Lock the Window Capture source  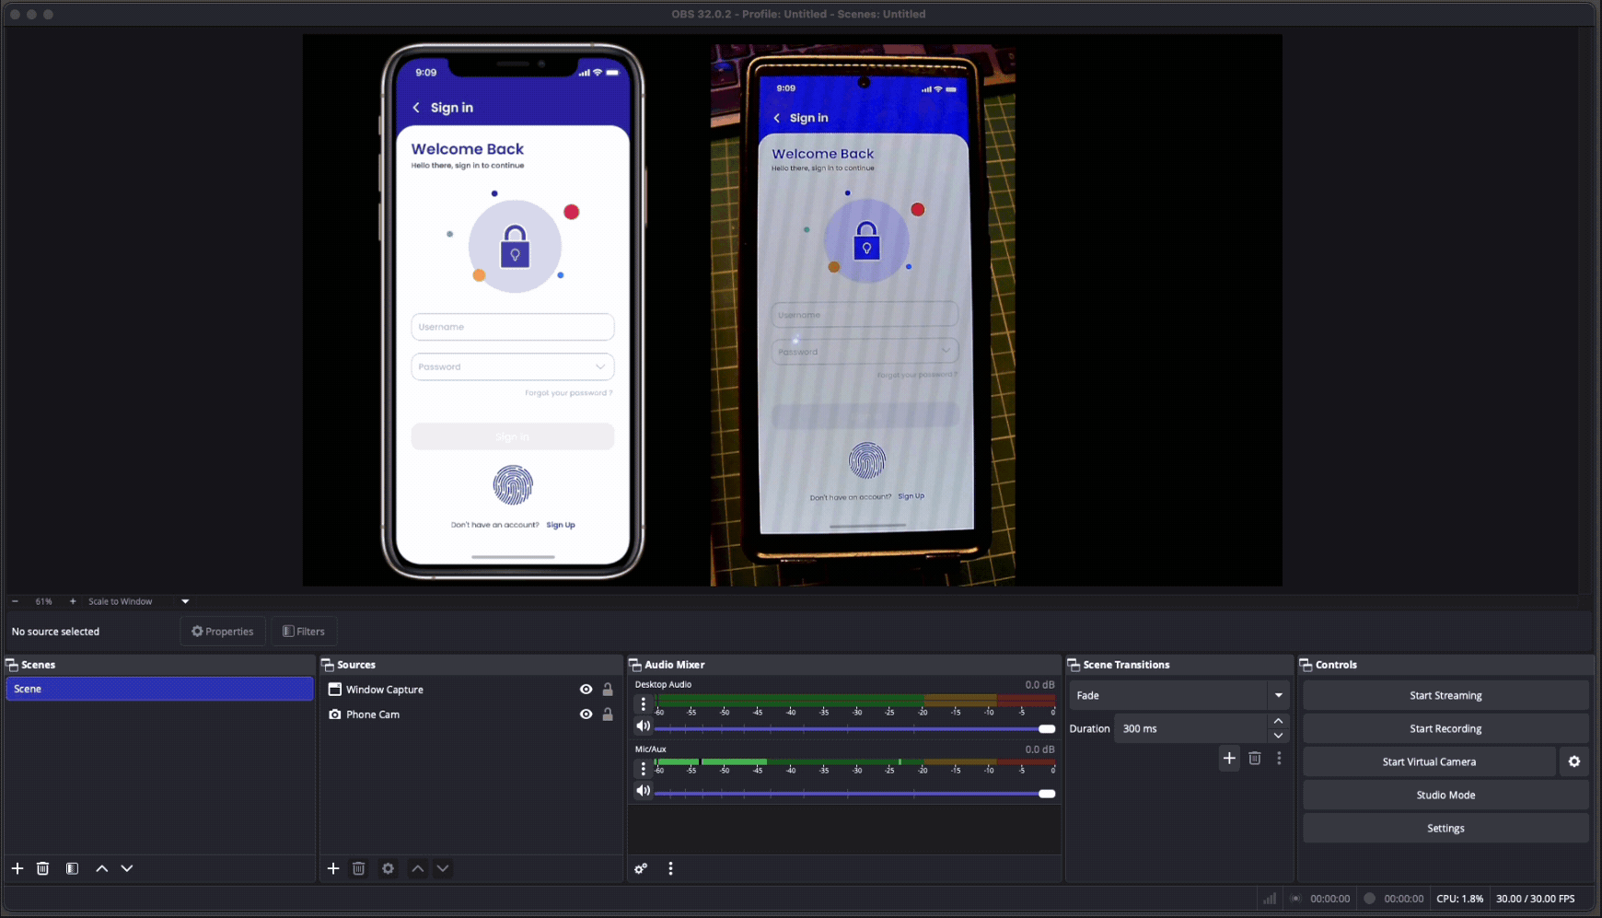tap(608, 690)
